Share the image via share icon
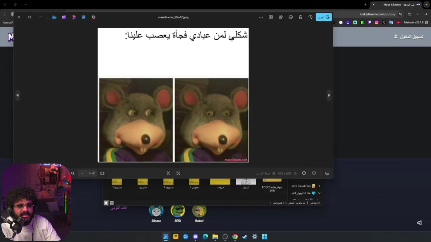The width and height of the screenshot is (431, 242). tap(281, 17)
